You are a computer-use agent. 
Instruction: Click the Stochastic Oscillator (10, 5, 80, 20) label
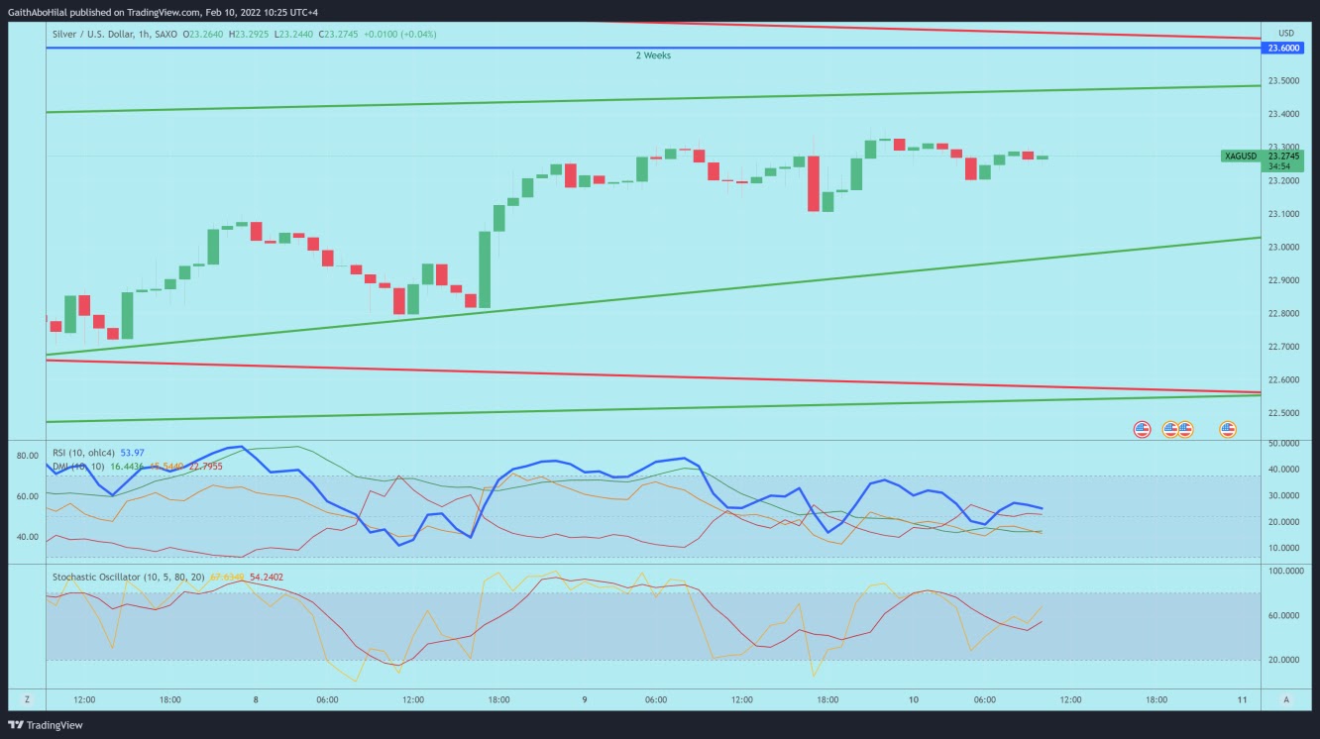point(129,577)
